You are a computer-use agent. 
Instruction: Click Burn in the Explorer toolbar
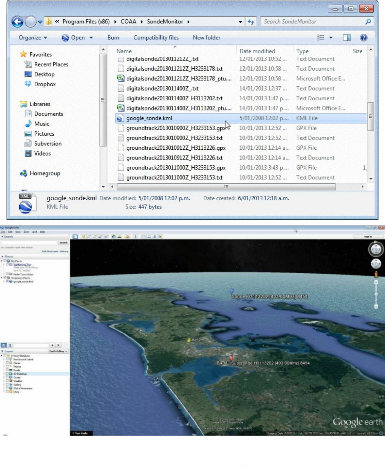coord(113,38)
